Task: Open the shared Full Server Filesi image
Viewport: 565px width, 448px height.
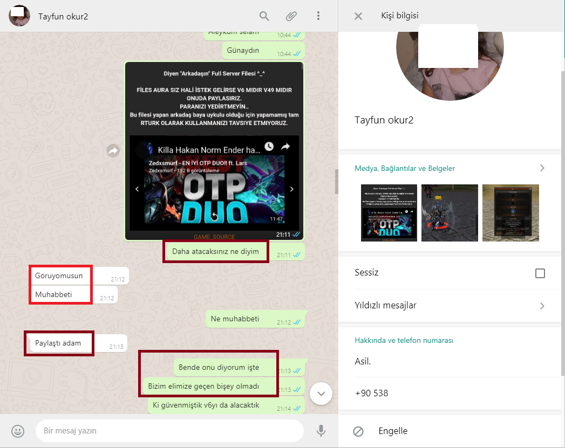Action: click(214, 151)
